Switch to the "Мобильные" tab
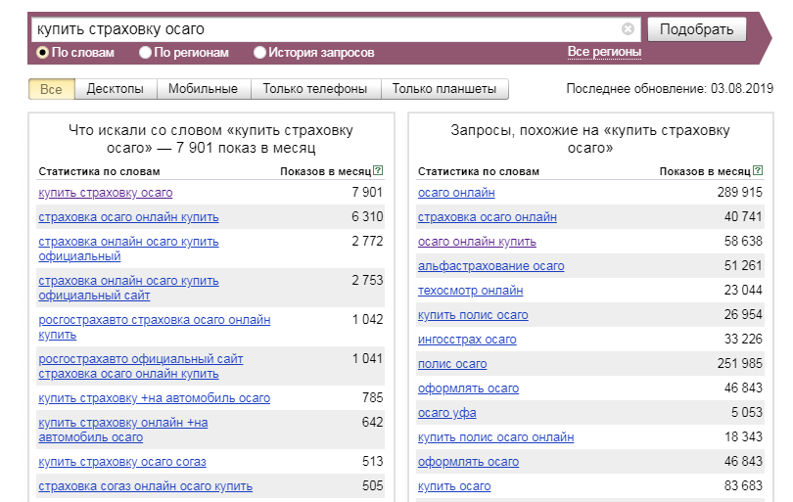793x502 pixels. (x=203, y=89)
